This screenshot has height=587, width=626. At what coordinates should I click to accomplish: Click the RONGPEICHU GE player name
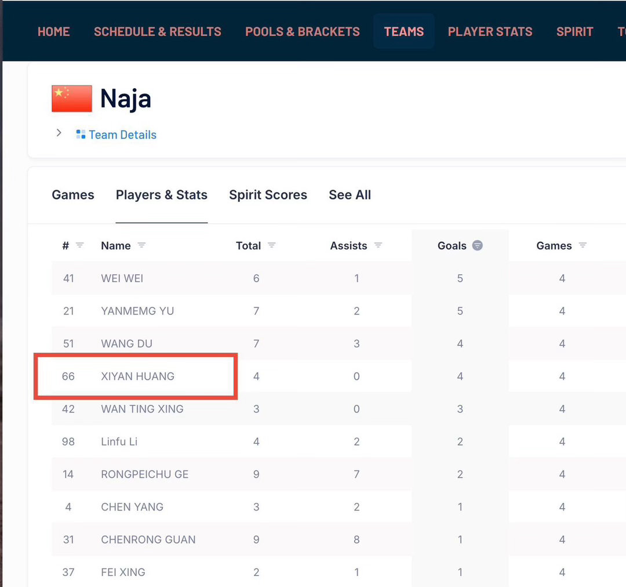(144, 474)
